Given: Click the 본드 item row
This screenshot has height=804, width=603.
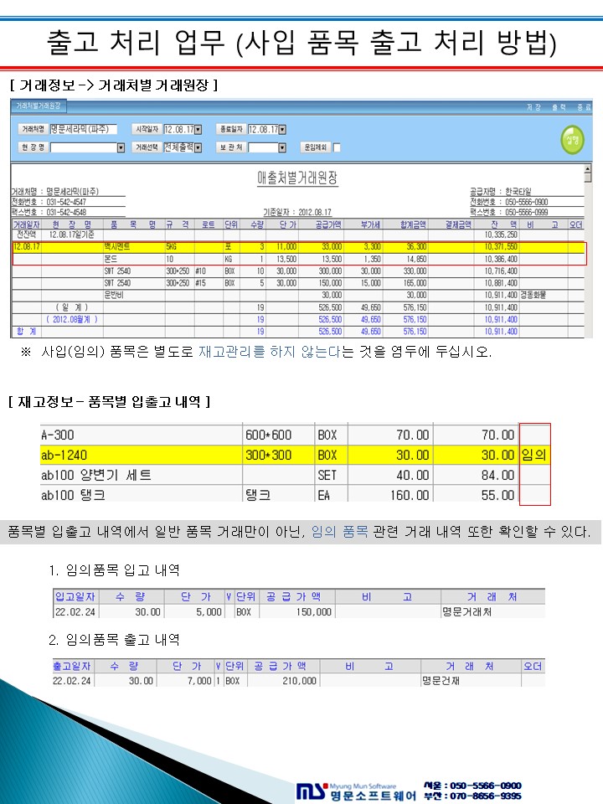Looking at the screenshot, I should click(298, 259).
